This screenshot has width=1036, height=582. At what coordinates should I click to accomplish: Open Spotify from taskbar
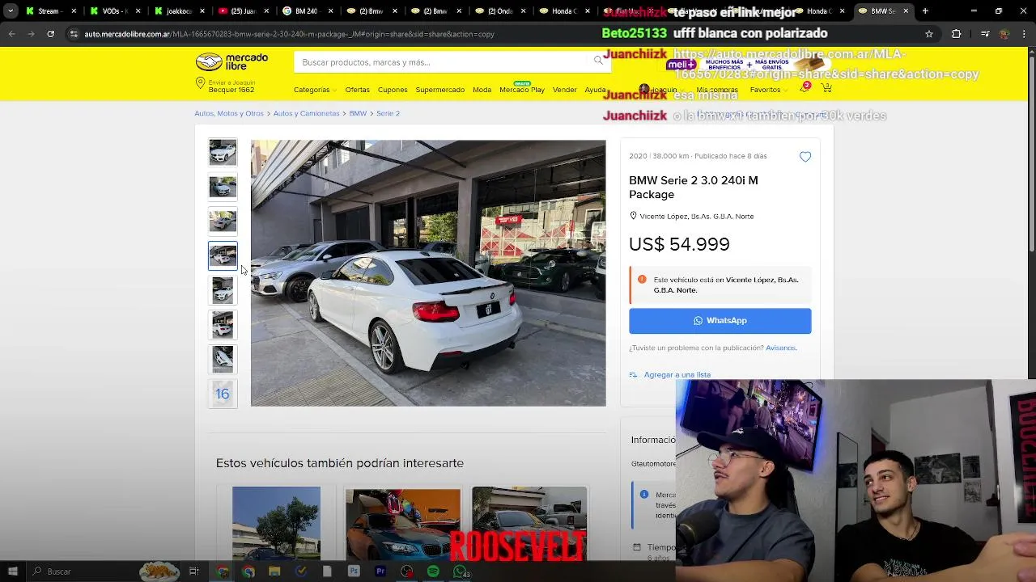pyautogui.click(x=433, y=571)
